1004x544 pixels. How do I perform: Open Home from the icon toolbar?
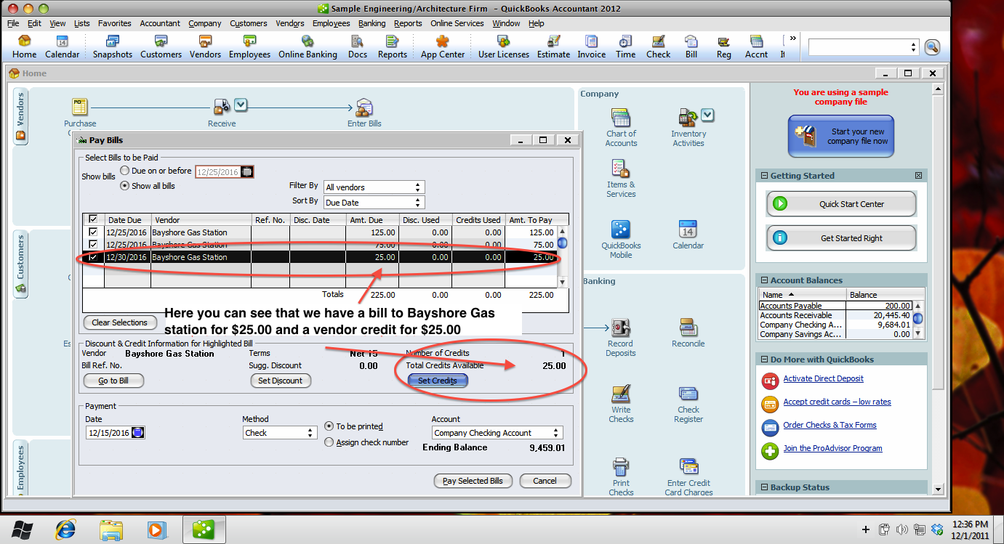(x=24, y=47)
